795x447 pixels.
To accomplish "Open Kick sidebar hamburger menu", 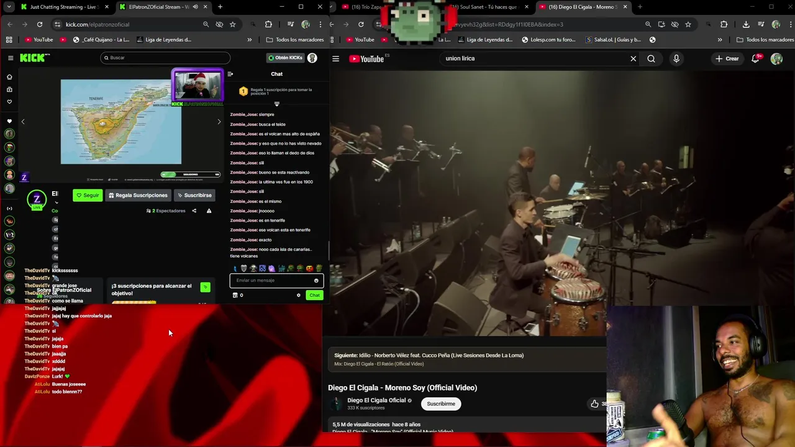I will [11, 58].
